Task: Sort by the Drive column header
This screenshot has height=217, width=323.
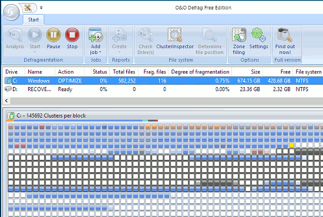Action: tap(11, 72)
